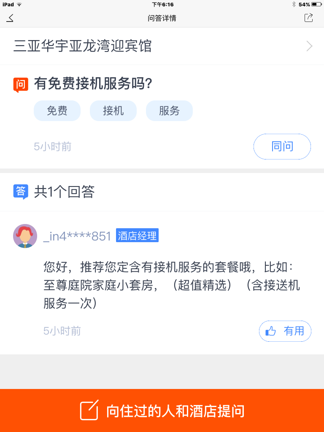Tap the Bluetooth icon in status bar
The height and width of the screenshot is (432, 324).
(294, 4)
